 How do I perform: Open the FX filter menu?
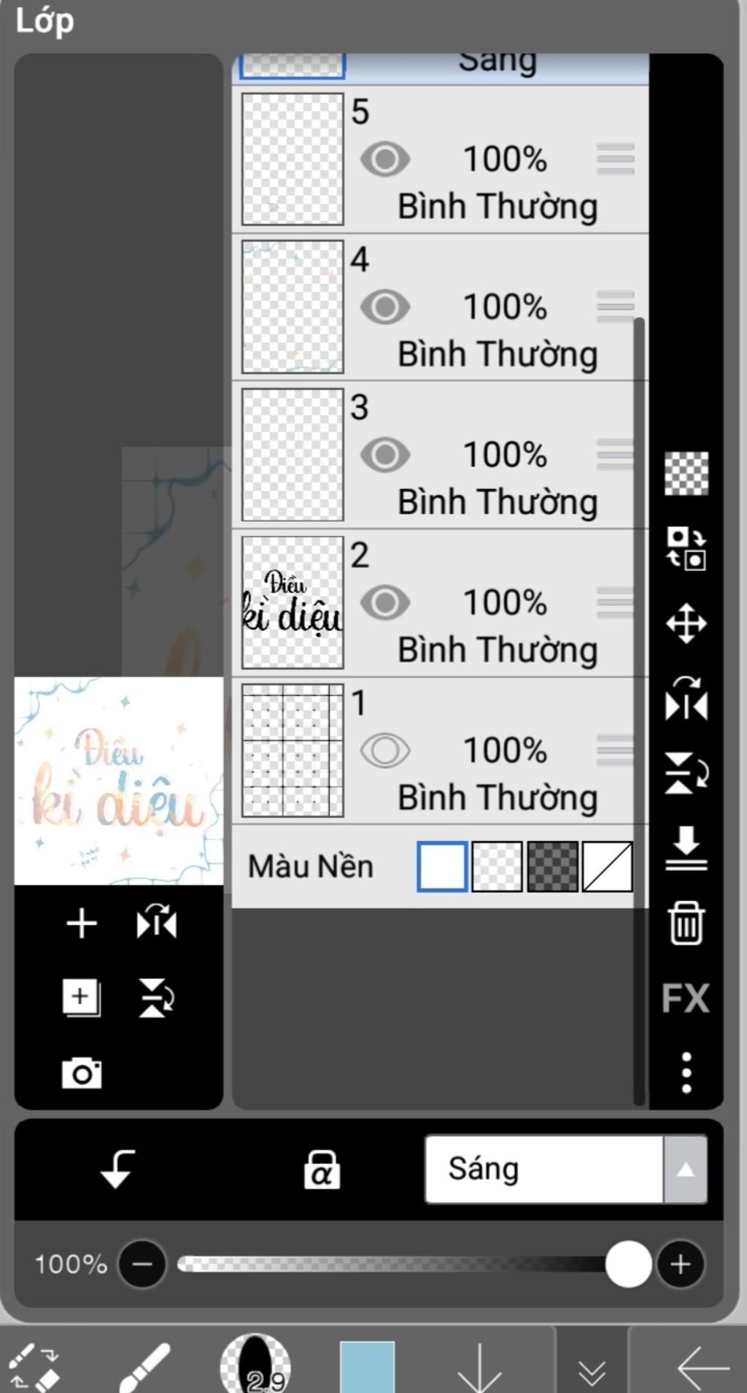tap(686, 998)
